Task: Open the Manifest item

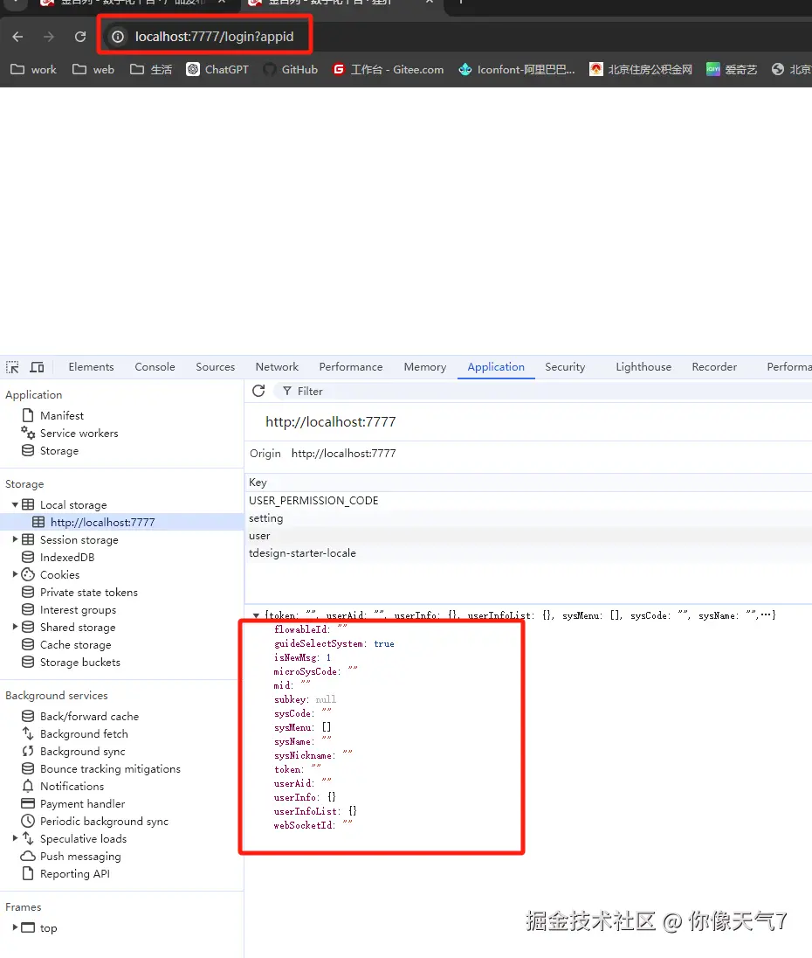Action: pos(62,415)
